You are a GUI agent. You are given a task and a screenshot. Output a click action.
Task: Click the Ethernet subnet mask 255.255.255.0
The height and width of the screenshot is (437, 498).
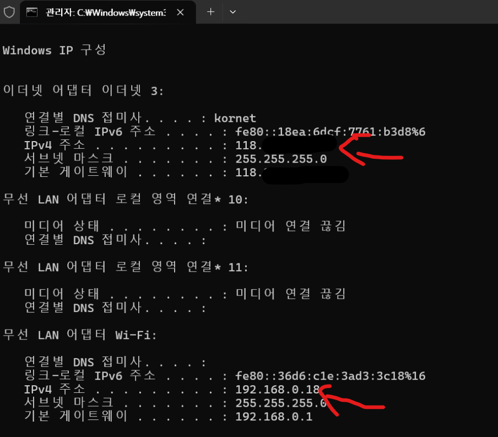click(x=281, y=159)
